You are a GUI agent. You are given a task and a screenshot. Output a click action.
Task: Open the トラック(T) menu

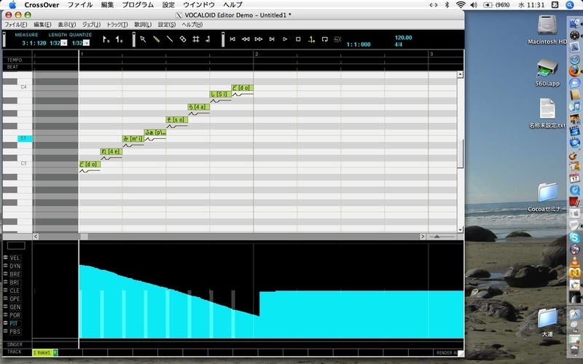click(x=117, y=25)
